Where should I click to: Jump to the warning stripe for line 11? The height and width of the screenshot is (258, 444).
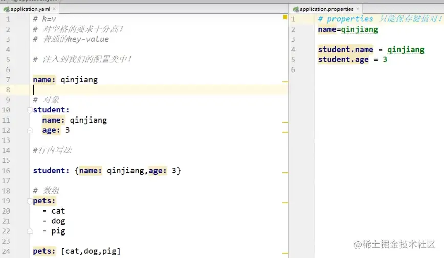(x=285, y=122)
